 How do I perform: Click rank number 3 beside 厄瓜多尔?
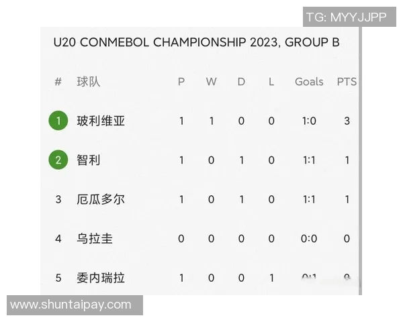pyautogui.click(x=58, y=199)
